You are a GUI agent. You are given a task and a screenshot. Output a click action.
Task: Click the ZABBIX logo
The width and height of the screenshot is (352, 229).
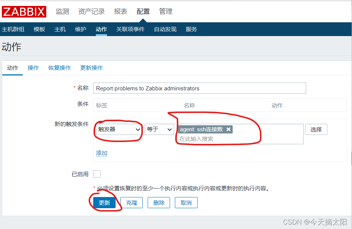tap(24, 12)
